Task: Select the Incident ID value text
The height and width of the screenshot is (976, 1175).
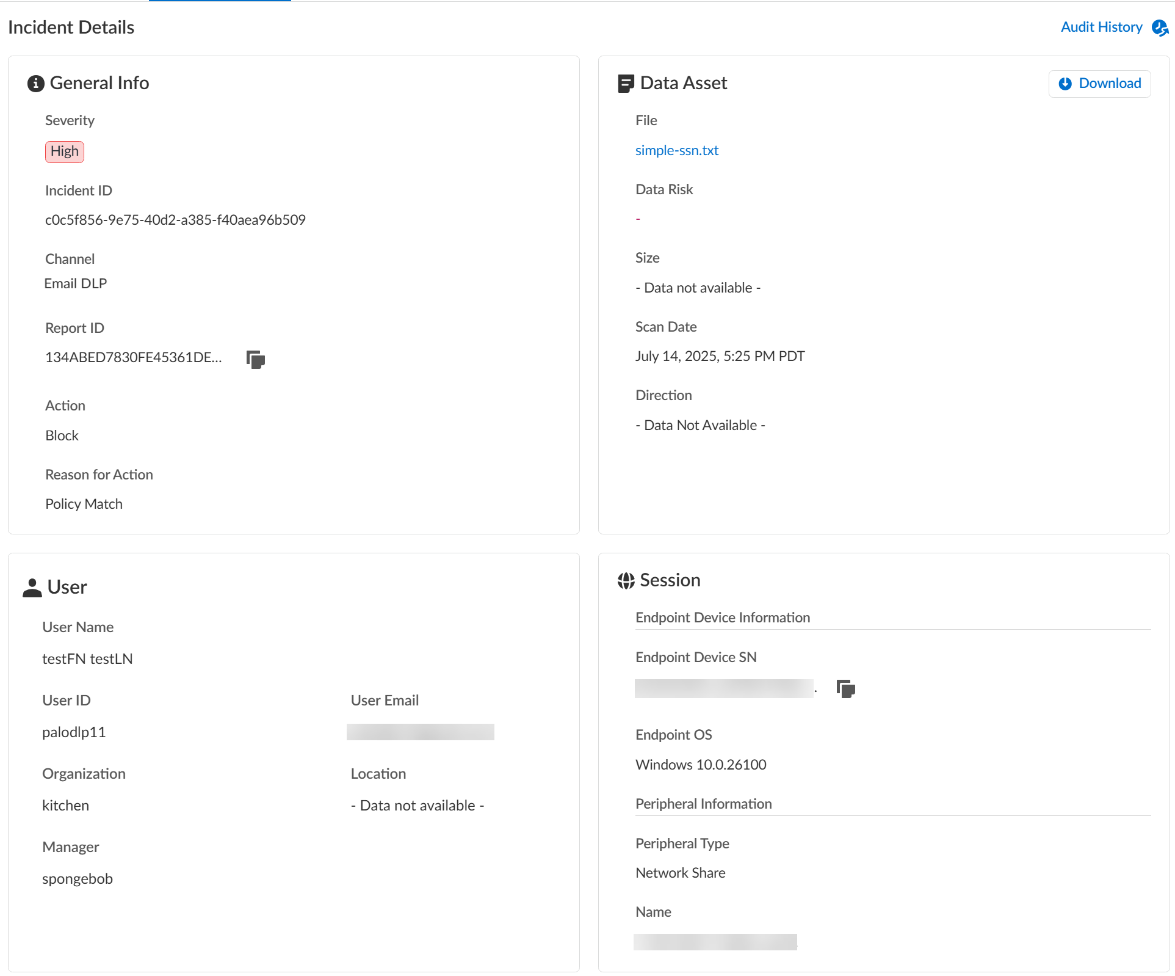Action: click(x=175, y=220)
